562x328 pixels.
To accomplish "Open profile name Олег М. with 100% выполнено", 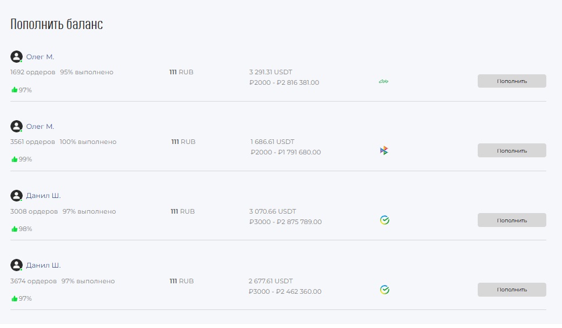I will point(40,127).
